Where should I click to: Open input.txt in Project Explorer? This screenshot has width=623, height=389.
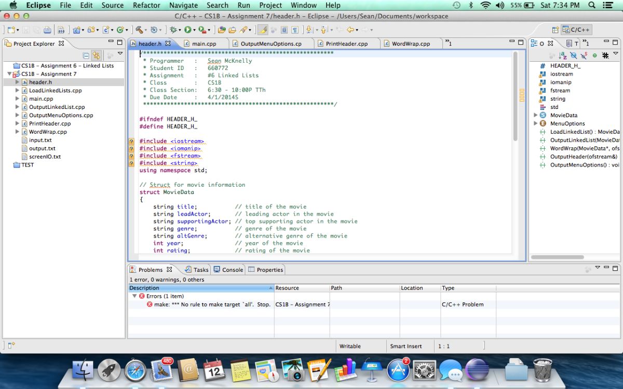point(40,140)
